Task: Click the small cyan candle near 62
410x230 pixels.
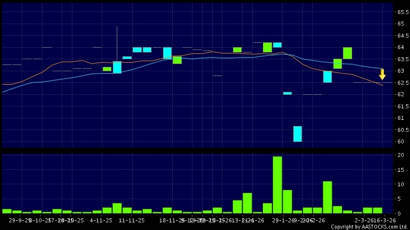Action: point(287,93)
